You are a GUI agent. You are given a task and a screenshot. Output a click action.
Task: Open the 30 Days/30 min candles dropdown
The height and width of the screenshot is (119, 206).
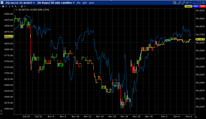tap(56, 3)
